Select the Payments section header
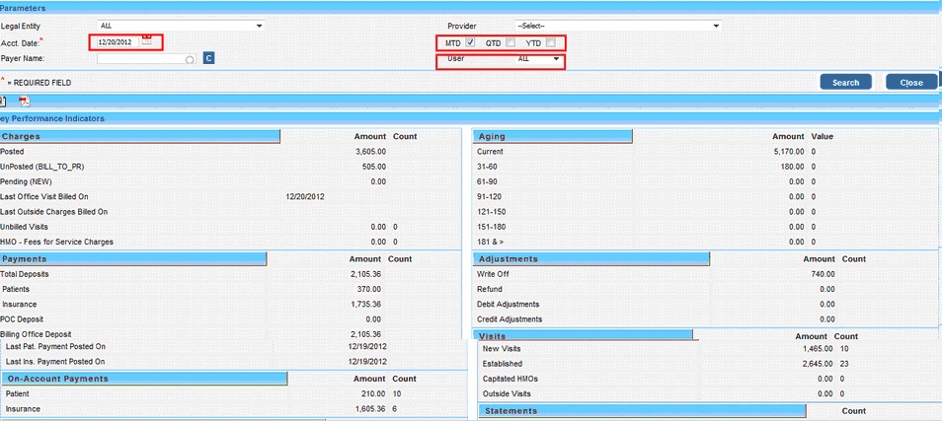 tap(133, 258)
